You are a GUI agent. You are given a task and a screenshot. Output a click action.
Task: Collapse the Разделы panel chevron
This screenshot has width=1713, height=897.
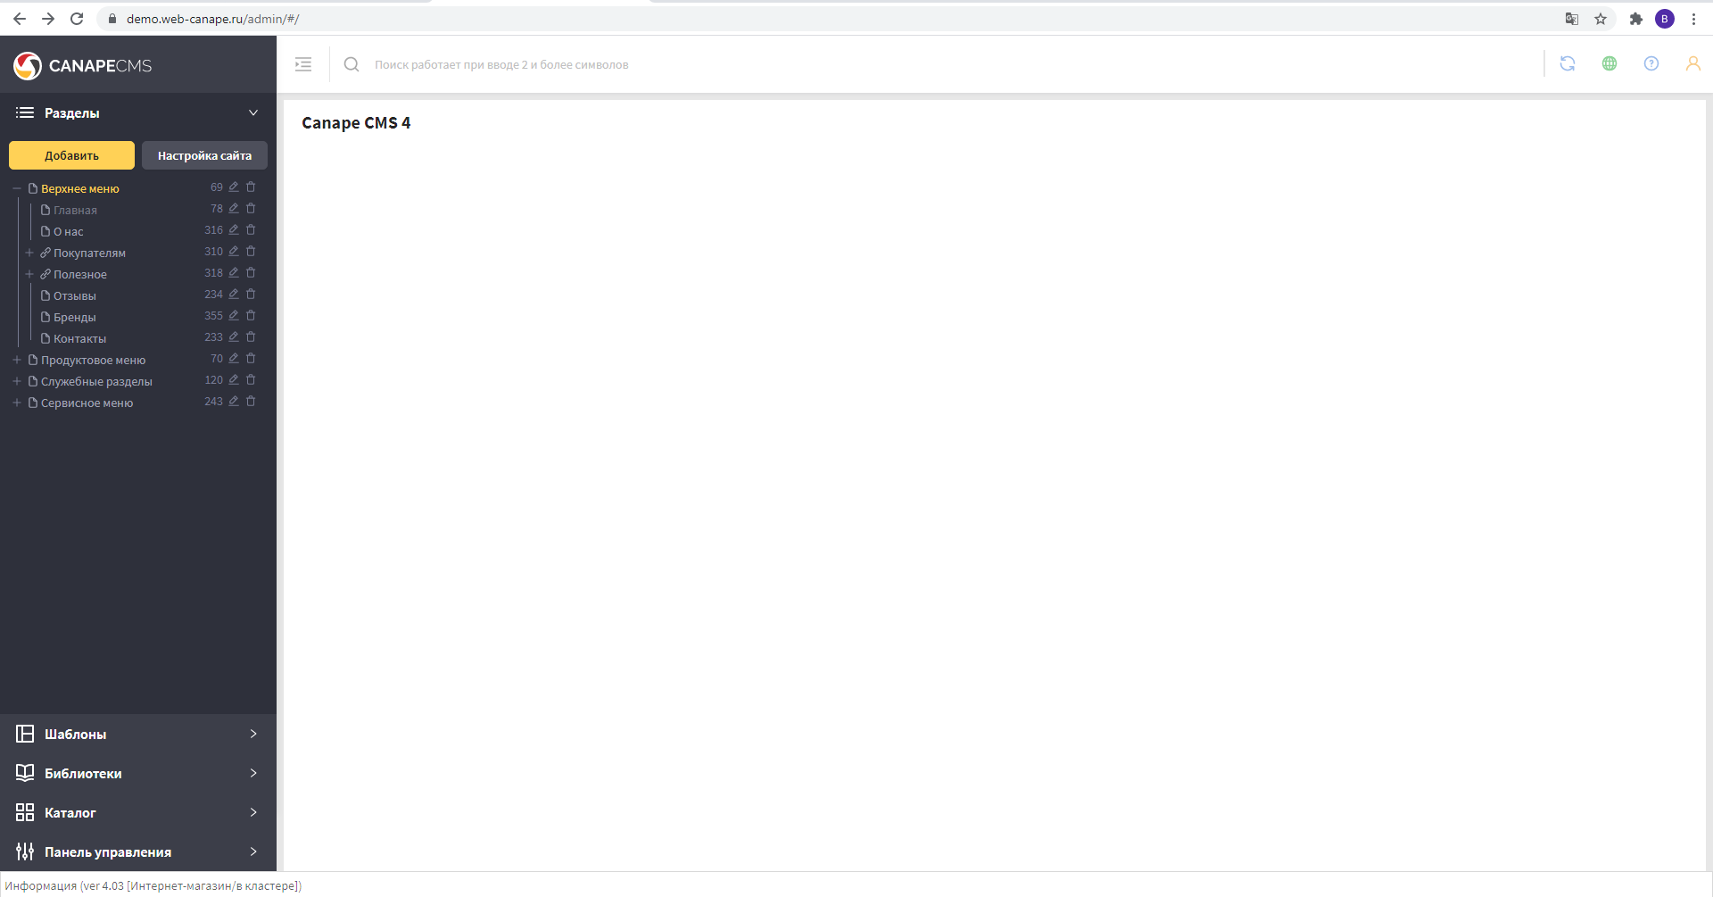(253, 113)
